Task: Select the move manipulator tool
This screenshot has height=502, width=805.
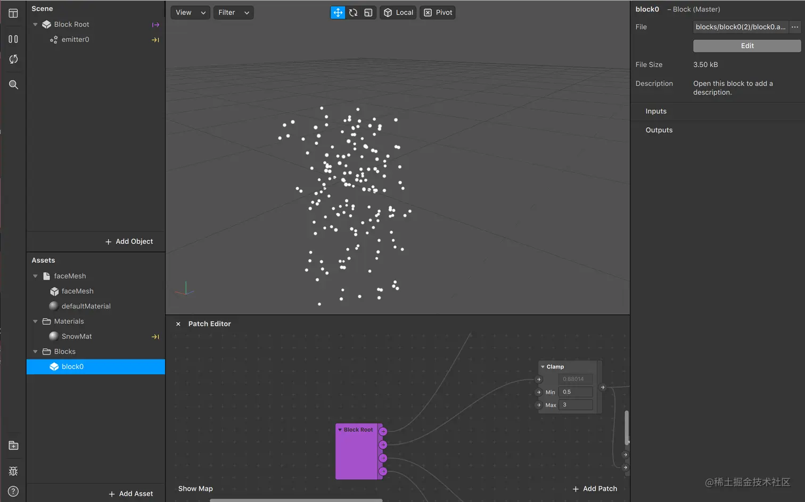Action: (x=338, y=13)
